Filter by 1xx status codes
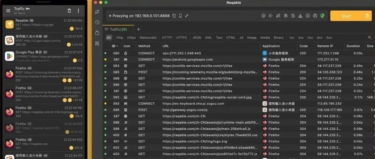 (292, 37)
